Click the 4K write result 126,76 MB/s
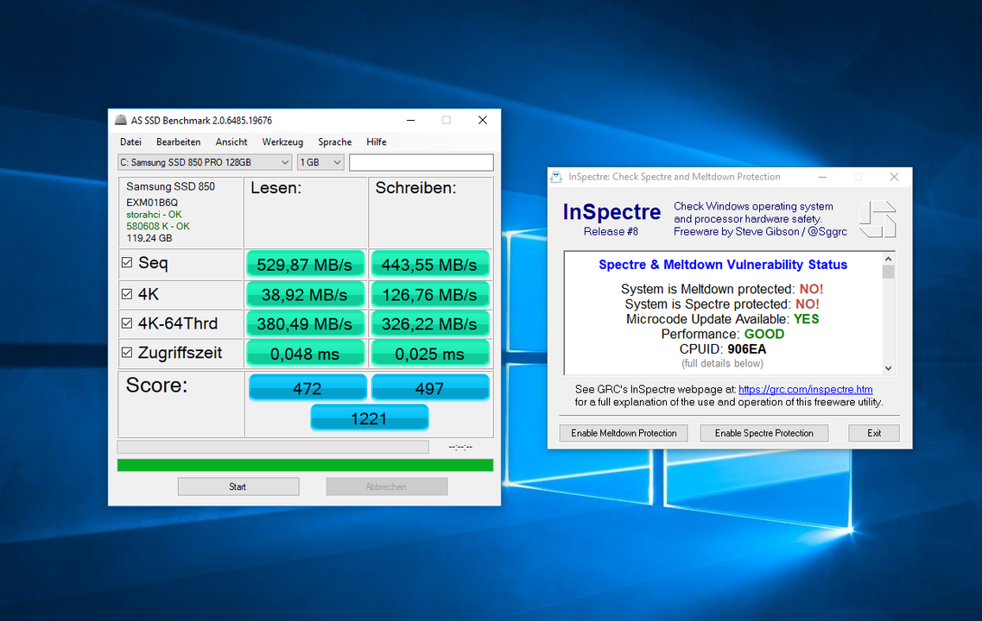This screenshot has width=982, height=621. [x=429, y=295]
